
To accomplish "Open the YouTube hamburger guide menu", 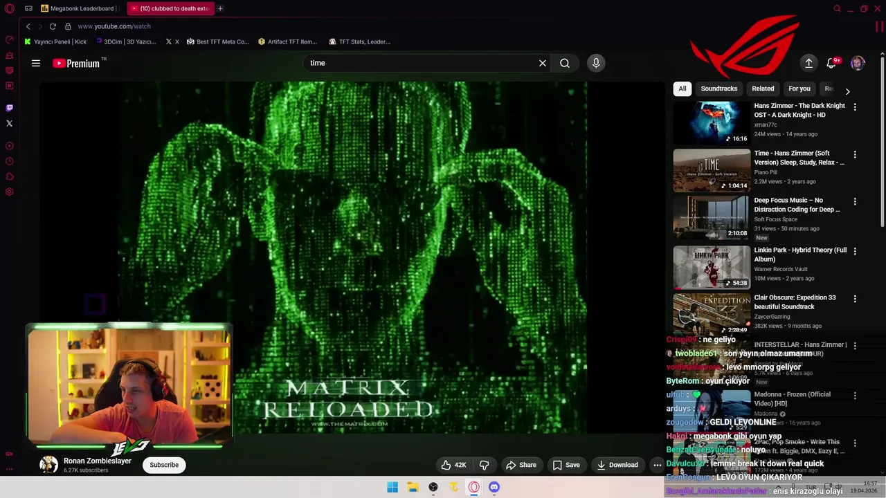I will coord(36,63).
